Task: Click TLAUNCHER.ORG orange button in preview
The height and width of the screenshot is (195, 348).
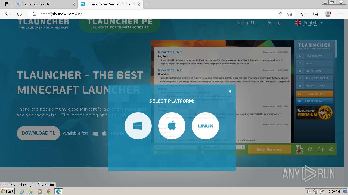Action: (x=314, y=94)
